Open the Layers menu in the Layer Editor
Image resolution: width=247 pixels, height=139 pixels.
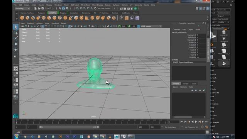click(x=176, y=87)
